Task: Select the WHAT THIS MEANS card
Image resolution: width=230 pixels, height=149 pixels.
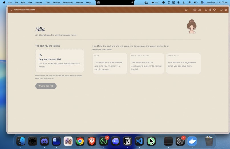Action: (x=147, y=63)
